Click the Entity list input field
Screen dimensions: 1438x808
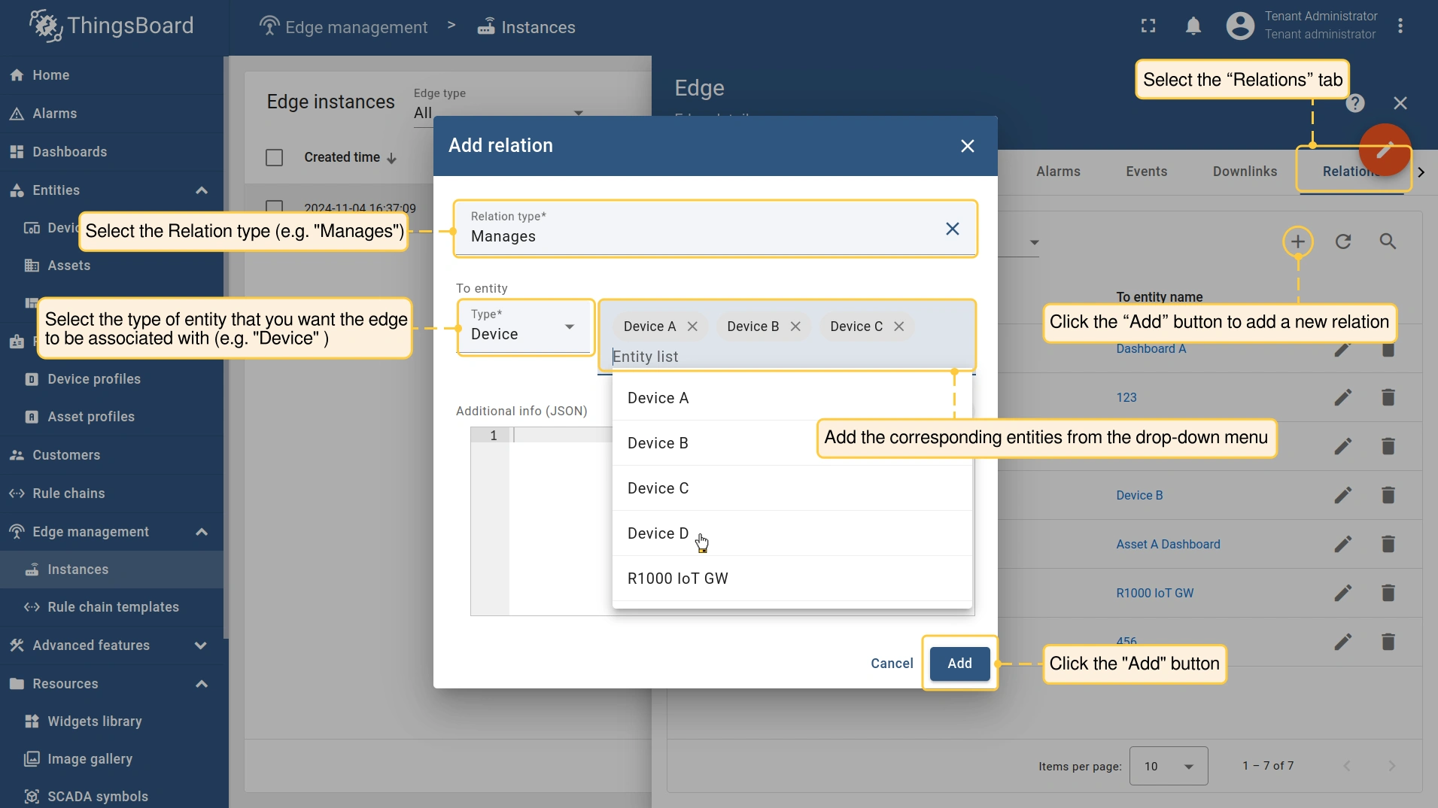point(783,357)
